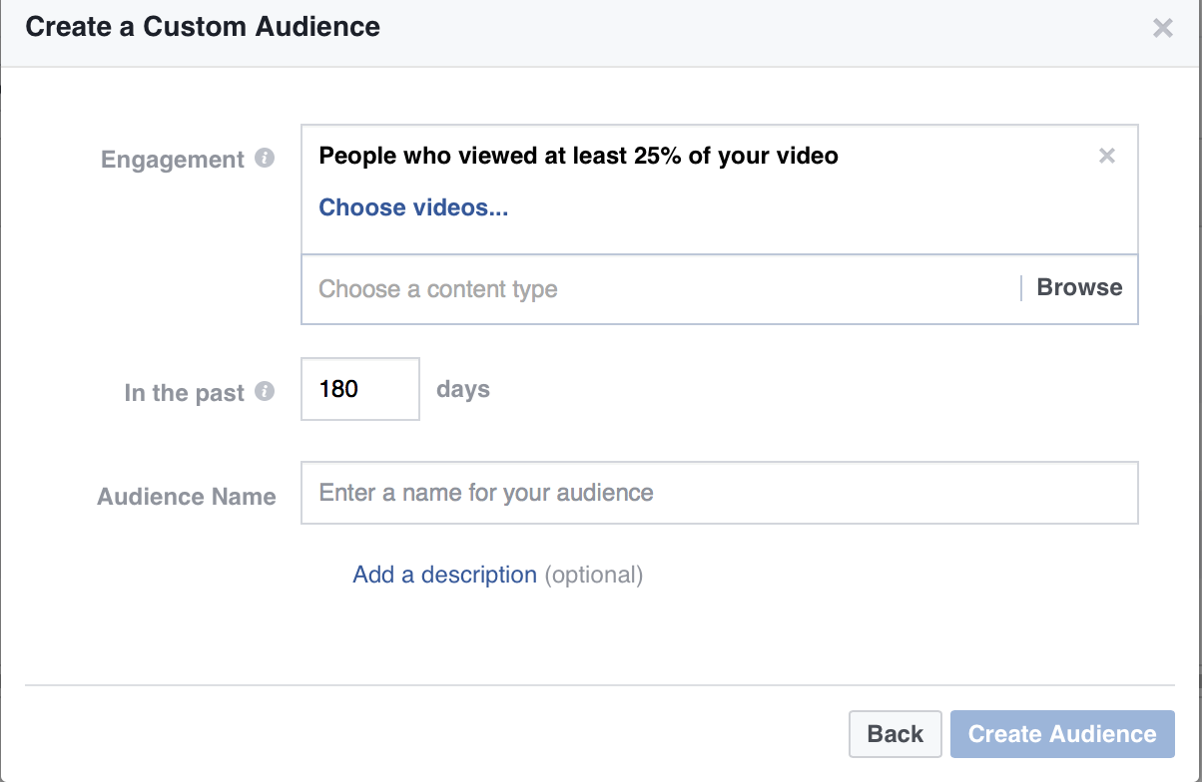Click the In the past label
Image resolution: width=1202 pixels, height=782 pixels.
coord(184,393)
